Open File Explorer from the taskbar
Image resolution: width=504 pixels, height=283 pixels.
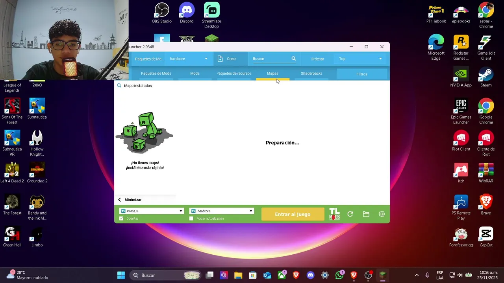(238, 275)
